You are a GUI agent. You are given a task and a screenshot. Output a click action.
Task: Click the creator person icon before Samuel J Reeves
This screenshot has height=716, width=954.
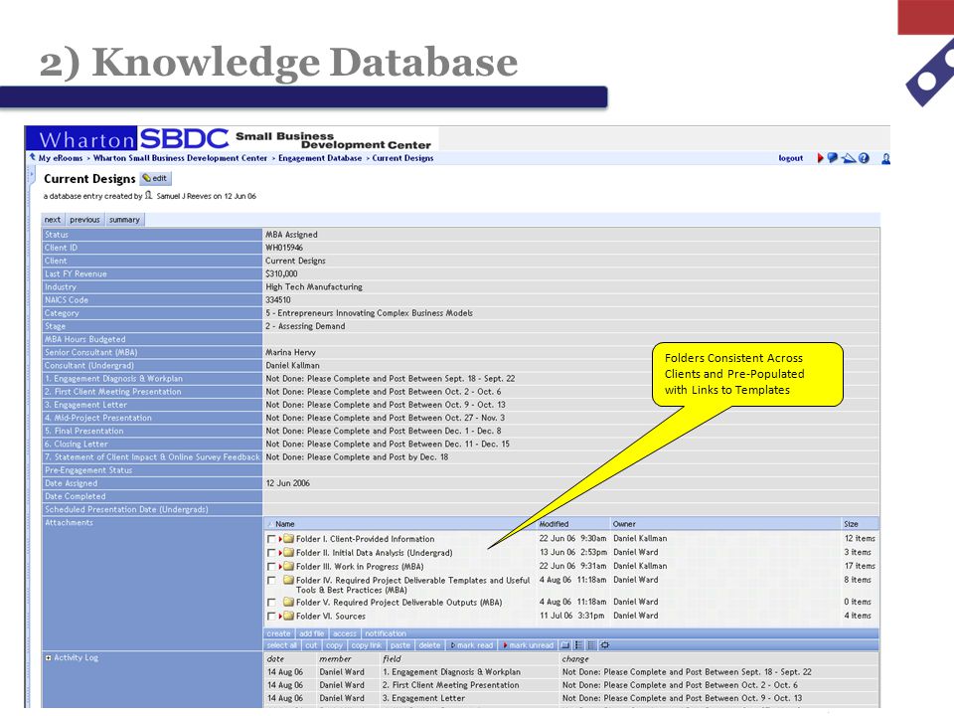[x=148, y=196]
